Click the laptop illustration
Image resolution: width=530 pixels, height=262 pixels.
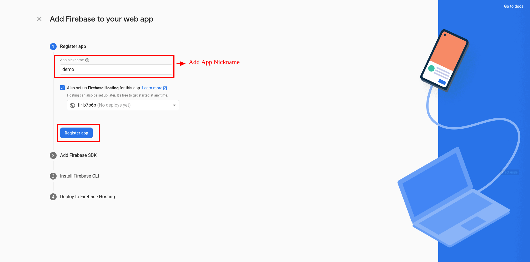coord(448,201)
